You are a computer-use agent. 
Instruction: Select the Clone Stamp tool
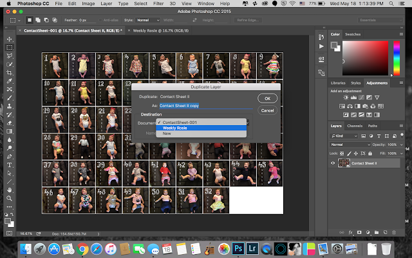coord(10,106)
